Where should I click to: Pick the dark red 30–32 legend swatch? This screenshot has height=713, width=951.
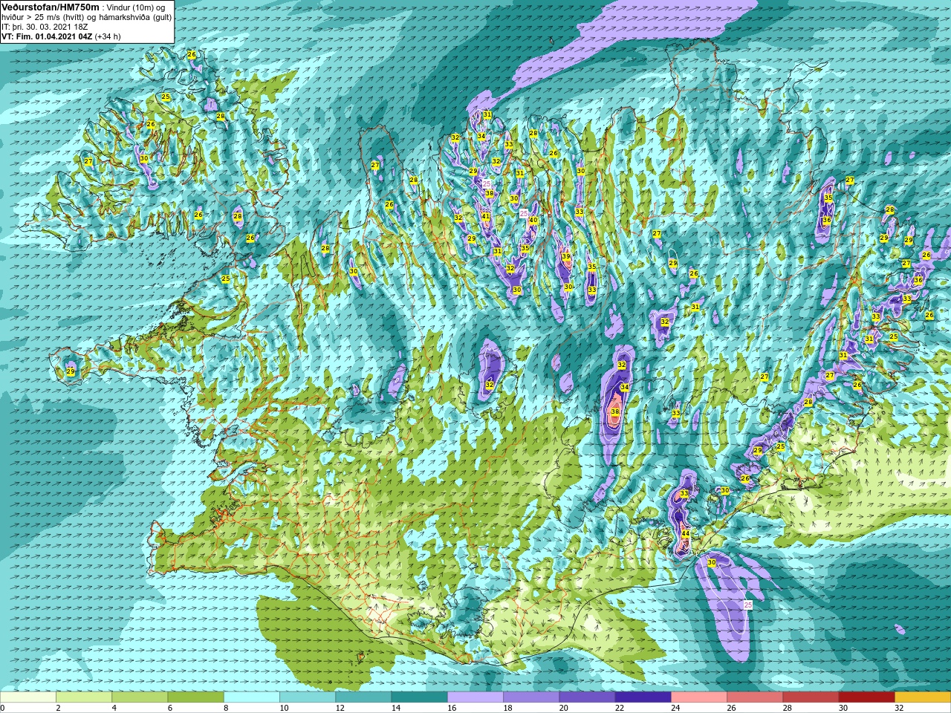867,697
